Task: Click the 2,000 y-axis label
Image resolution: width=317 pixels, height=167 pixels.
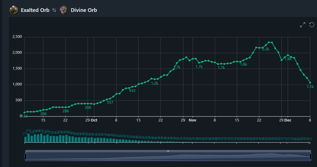Action: tap(17, 53)
